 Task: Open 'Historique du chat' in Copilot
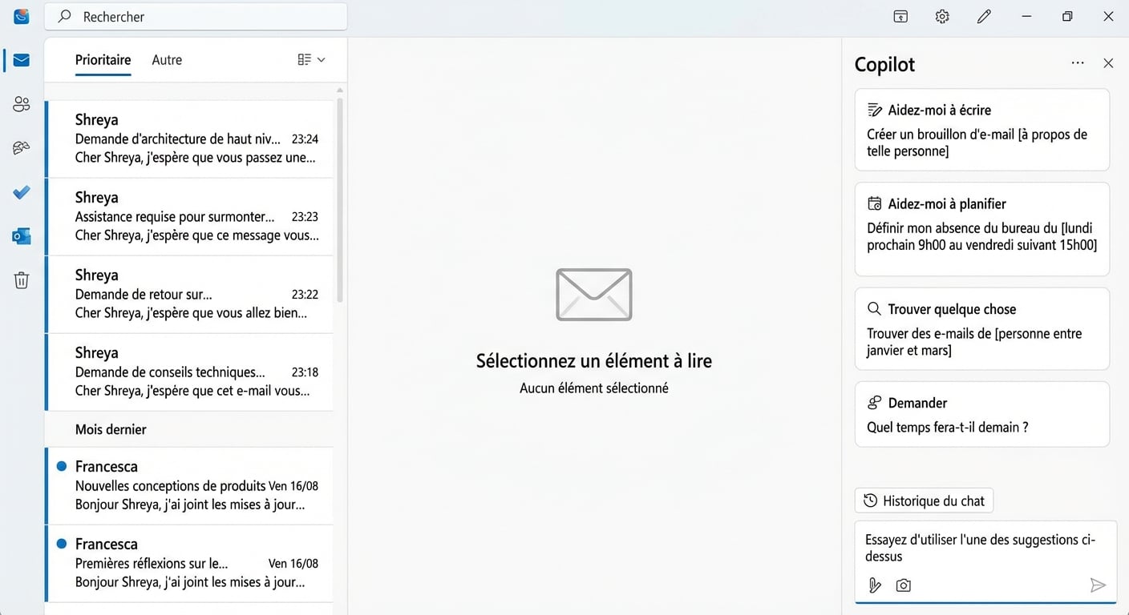pos(923,500)
